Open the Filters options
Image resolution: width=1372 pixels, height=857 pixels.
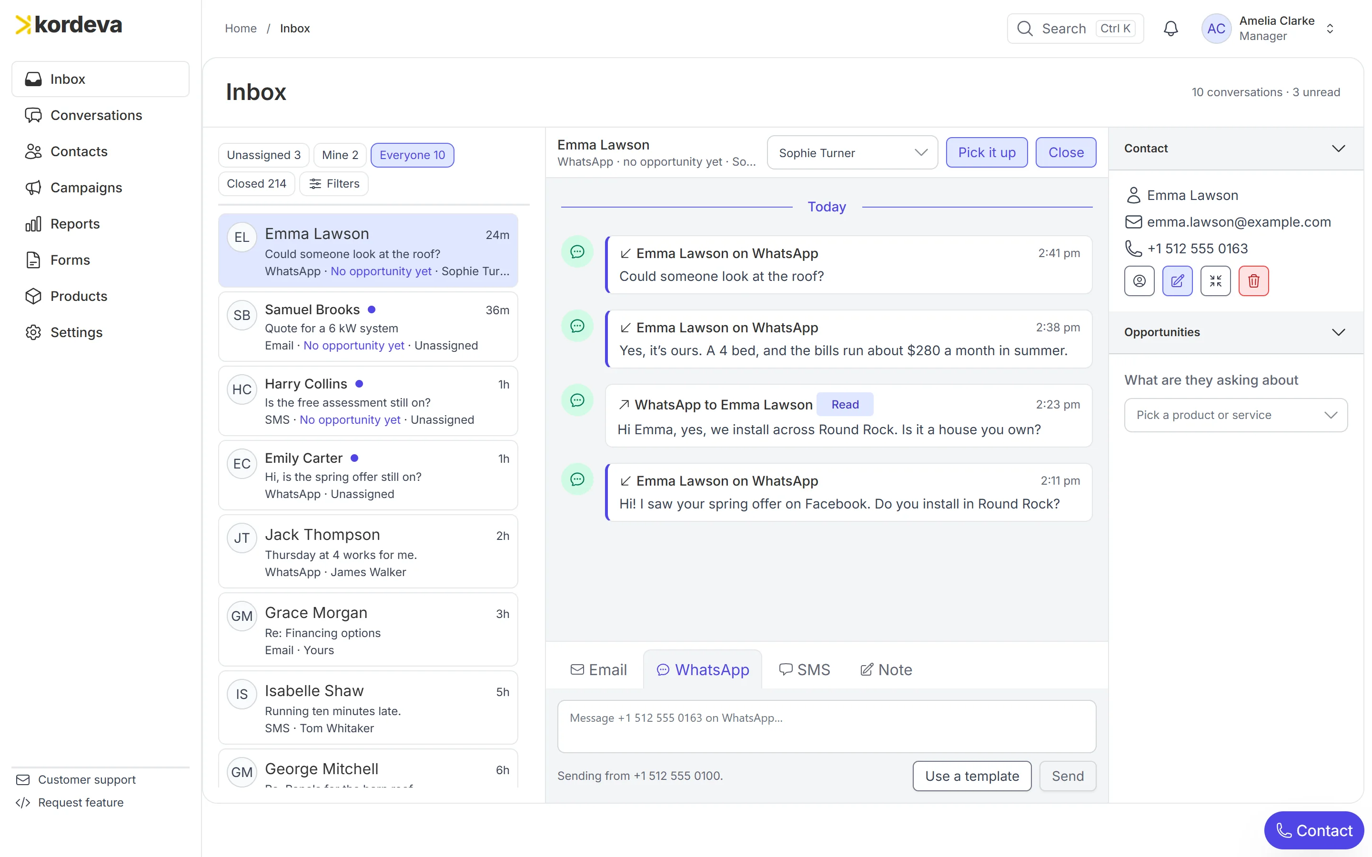pos(334,184)
